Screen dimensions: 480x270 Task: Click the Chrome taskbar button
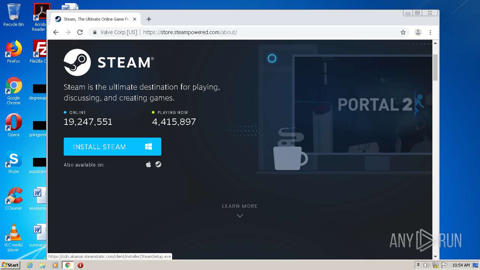pos(67,265)
